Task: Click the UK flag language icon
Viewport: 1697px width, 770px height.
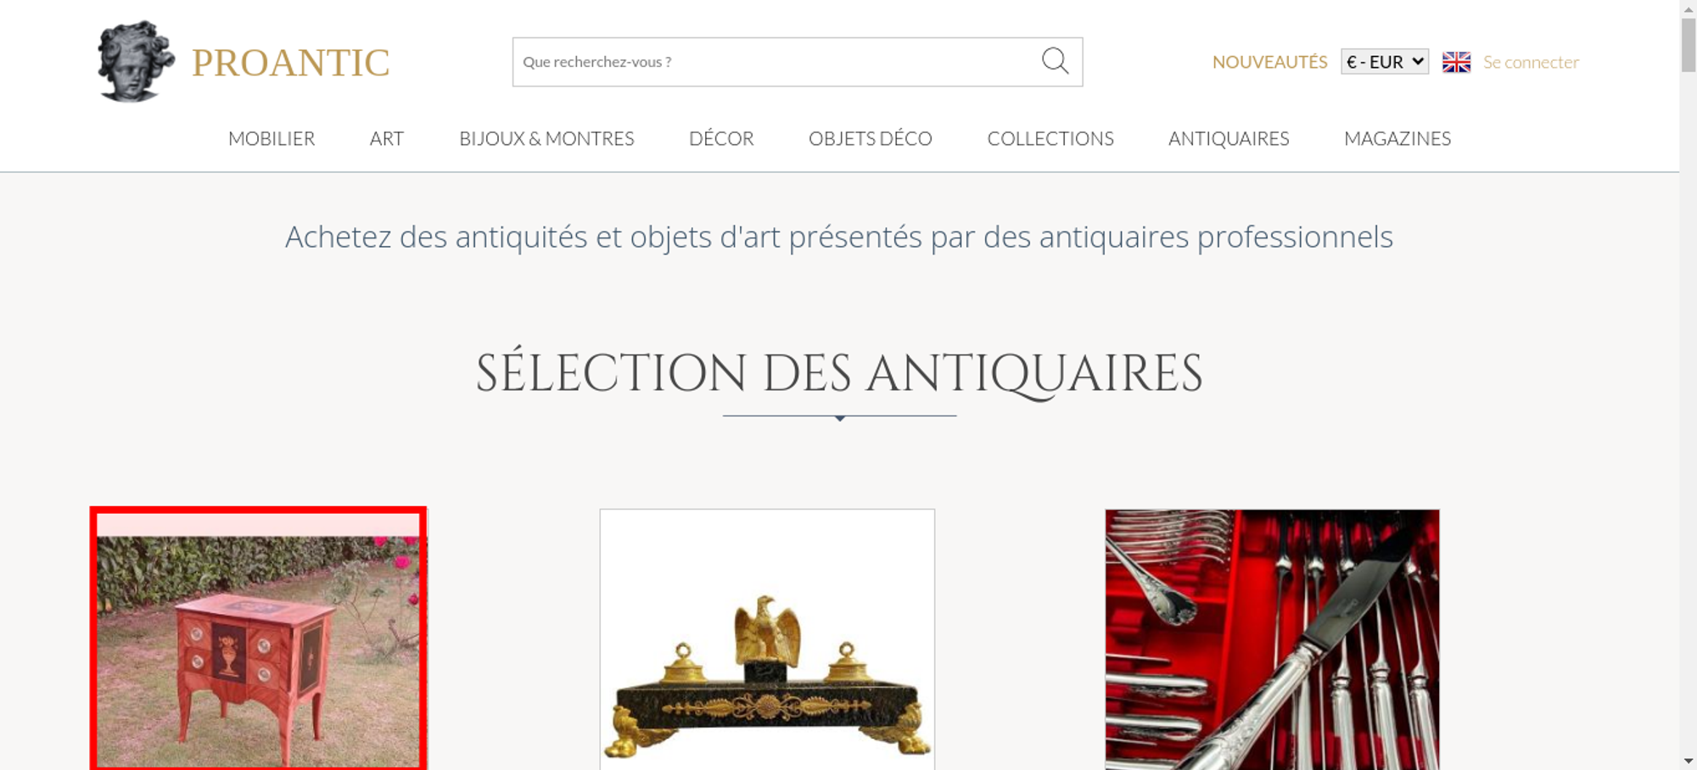Action: point(1456,62)
